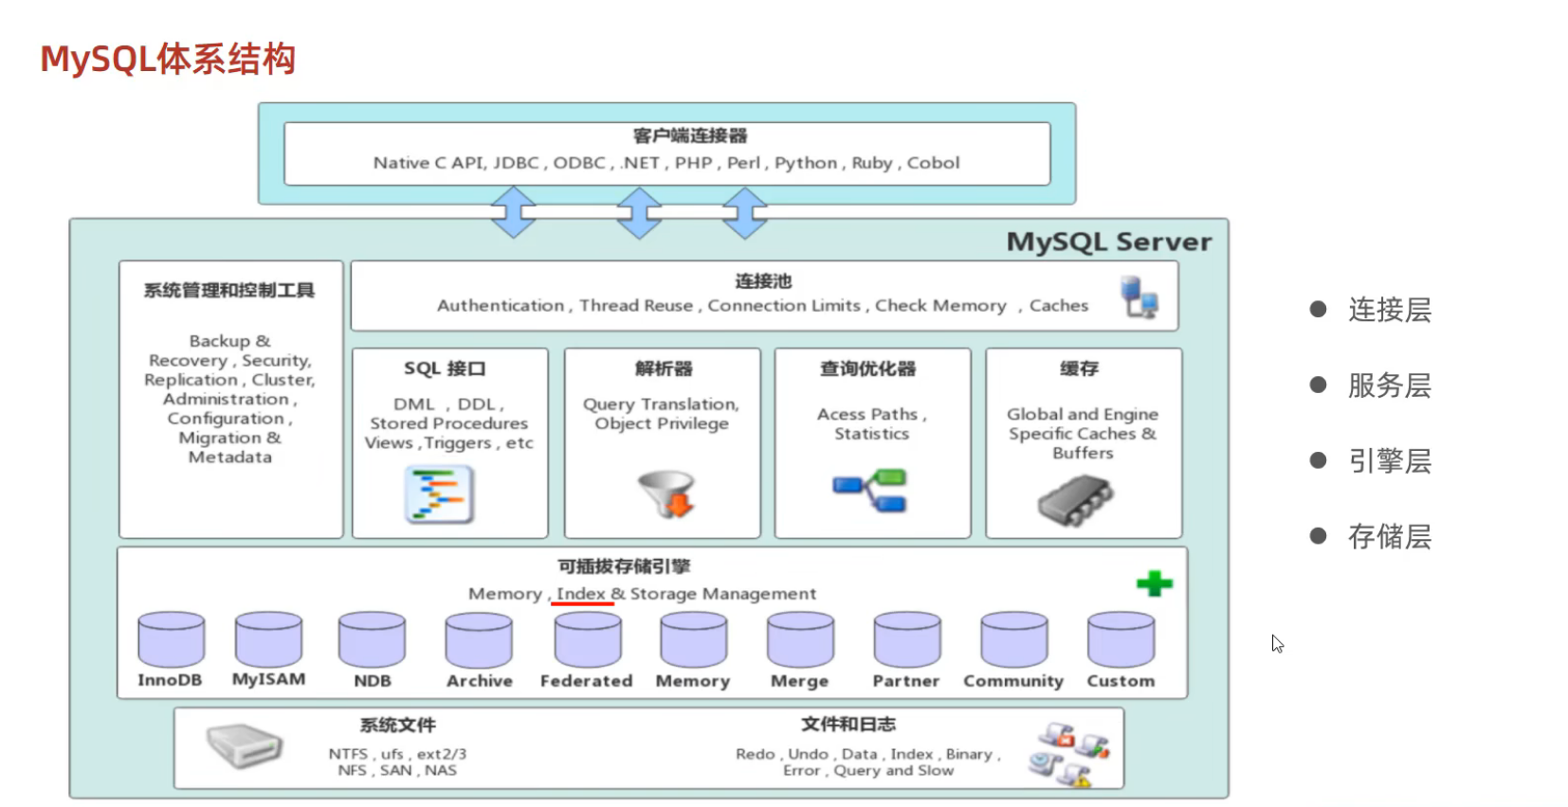Click the 连接池 heading text
Image resolution: width=1568 pixels, height=807 pixels.
(763, 281)
